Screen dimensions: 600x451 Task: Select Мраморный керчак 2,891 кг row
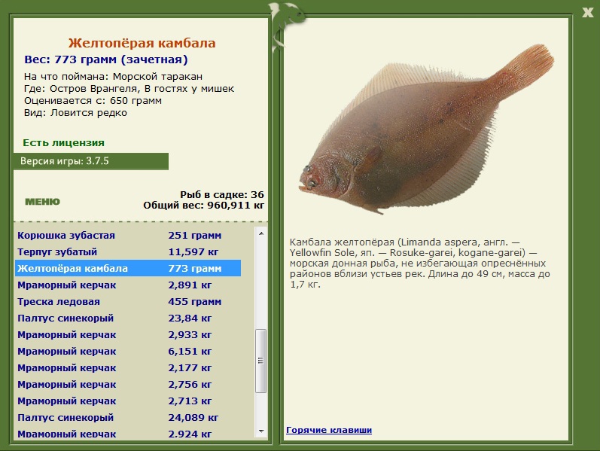pos(128,285)
